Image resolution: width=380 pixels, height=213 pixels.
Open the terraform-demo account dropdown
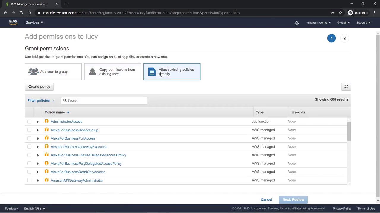318,22
